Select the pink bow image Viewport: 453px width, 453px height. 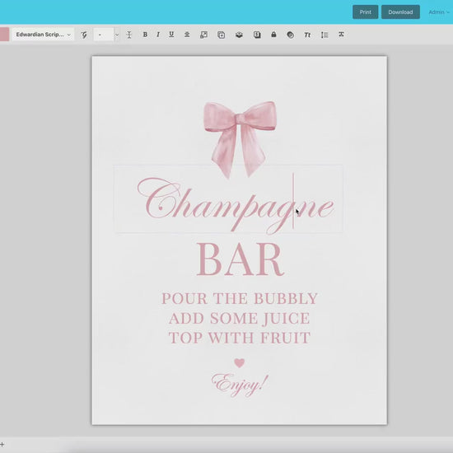pyautogui.click(x=240, y=139)
